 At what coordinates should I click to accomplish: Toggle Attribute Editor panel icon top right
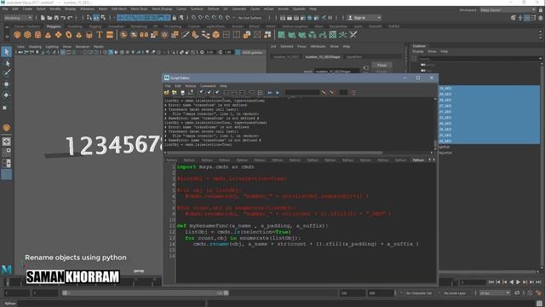pos(527,18)
